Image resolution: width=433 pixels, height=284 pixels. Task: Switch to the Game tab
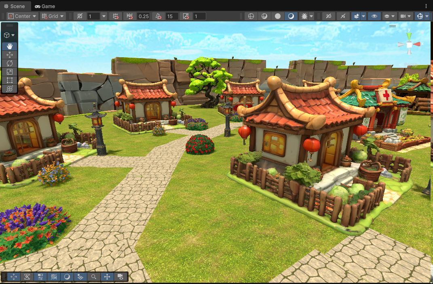[x=45, y=6]
